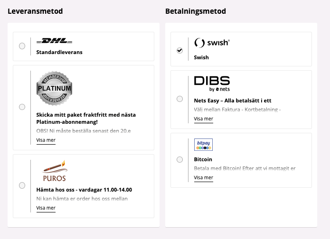The width and height of the screenshot is (330, 239).
Task: Click the Puros cigar logo
Action: click(x=55, y=171)
